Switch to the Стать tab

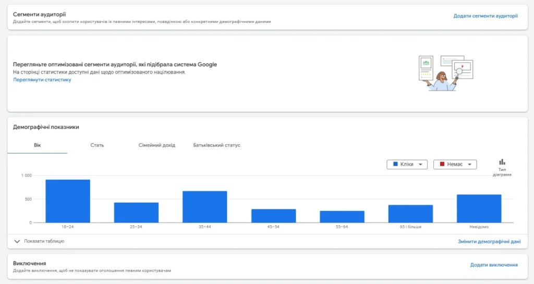tap(97, 145)
